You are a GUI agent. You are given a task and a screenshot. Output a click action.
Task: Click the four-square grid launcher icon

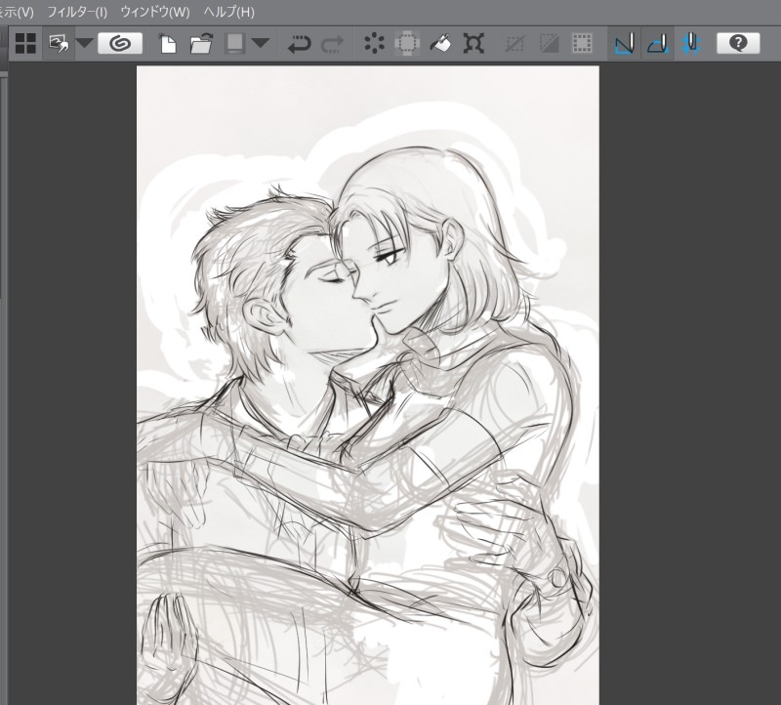coord(25,43)
